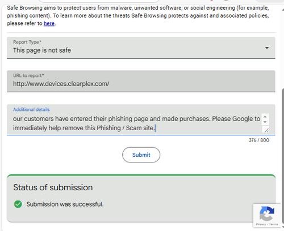The image size is (284, 231).
Task: Click the page scrollbar up arrow
Action: 283,10
